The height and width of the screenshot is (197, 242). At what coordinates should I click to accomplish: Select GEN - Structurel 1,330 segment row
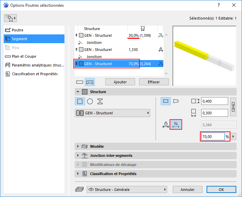[119, 50]
